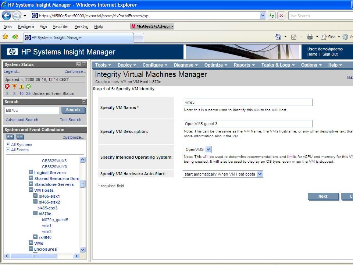
Task: Click into the VM Description field
Action: point(248,124)
